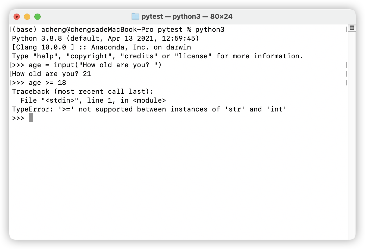Viewport: 365px width, 249px height.
Task: Click the empty terminal area below the prompt
Action: click(x=179, y=180)
